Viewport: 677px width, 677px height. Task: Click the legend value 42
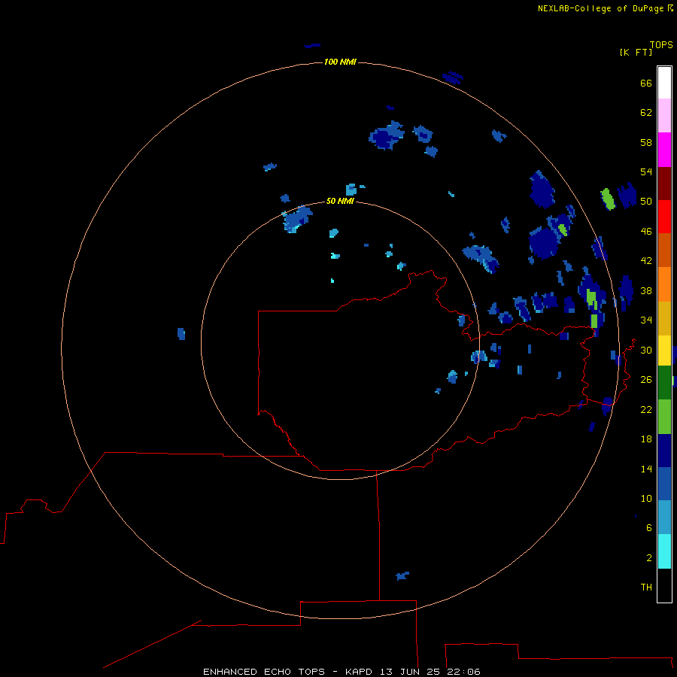point(646,261)
